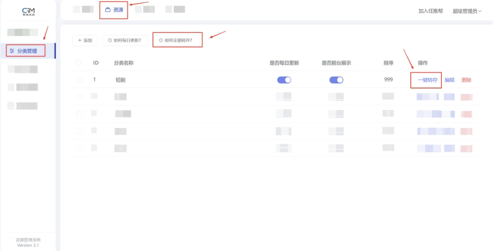Click the info icon beside 如何全部转存?

tap(161, 40)
